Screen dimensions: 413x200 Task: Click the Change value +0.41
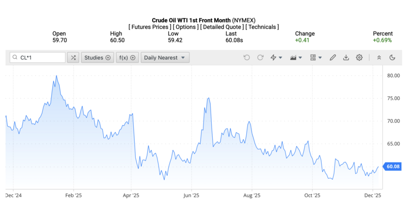302,40
